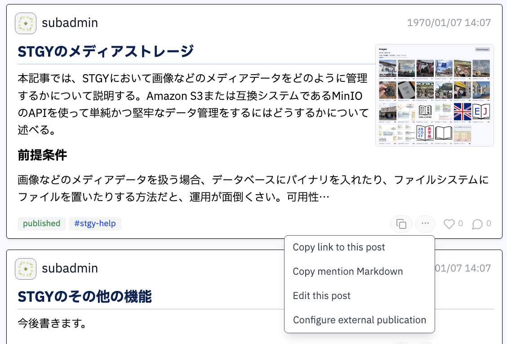
Task: Toggle the three-dots more options button
Action: click(426, 224)
